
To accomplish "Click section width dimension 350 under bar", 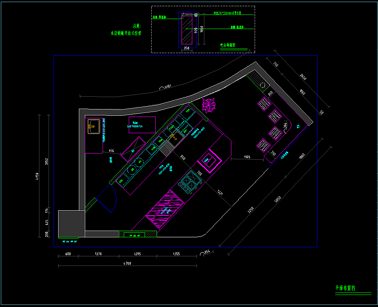I will (x=187, y=48).
